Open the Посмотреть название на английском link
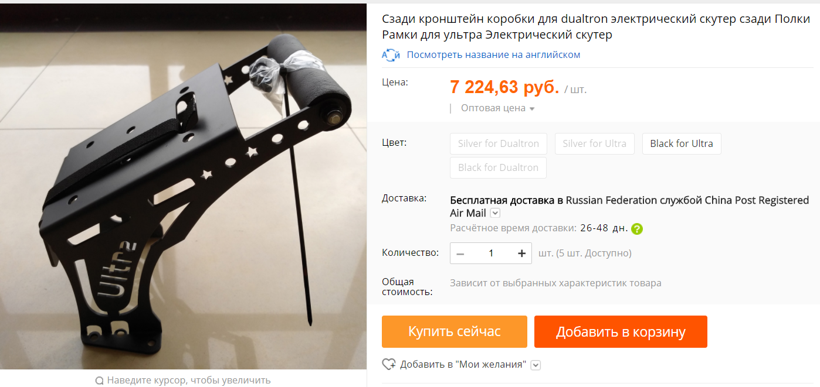Screen dimensions: 820x387 [493, 55]
